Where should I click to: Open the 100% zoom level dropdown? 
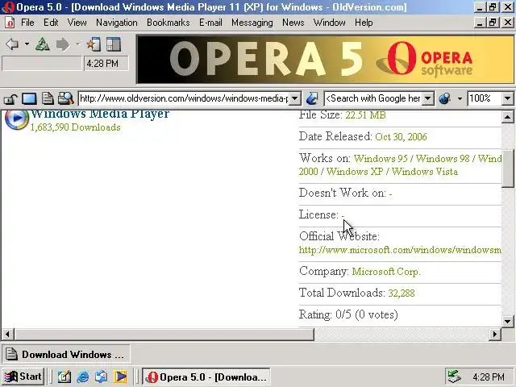[x=507, y=98]
